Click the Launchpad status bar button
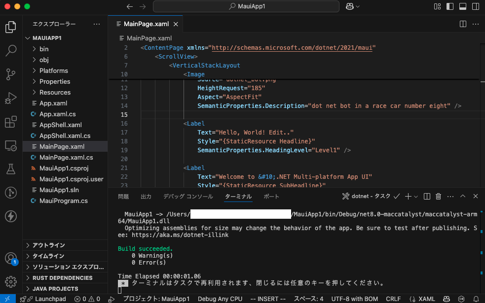Image resolution: width=485 pixels, height=303 pixels. point(46,299)
